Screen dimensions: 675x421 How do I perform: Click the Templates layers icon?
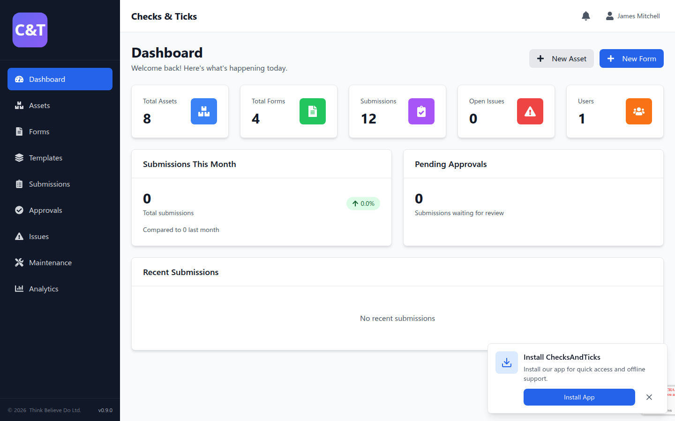19,158
